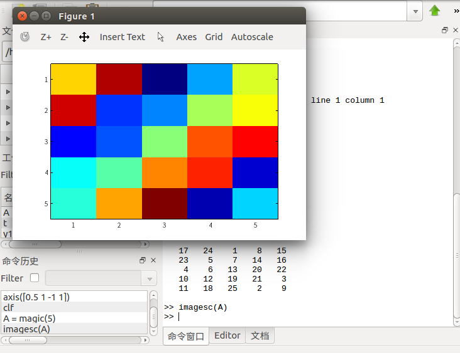Maximize the Figure 1 window
This screenshot has width=460, height=353.
click(x=46, y=16)
